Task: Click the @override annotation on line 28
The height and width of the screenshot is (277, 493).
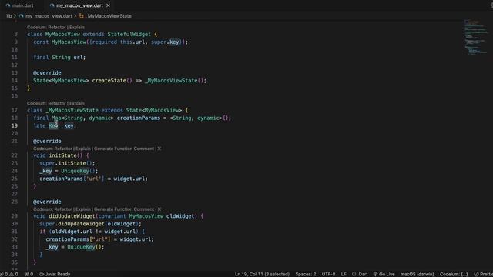Action: point(47,202)
